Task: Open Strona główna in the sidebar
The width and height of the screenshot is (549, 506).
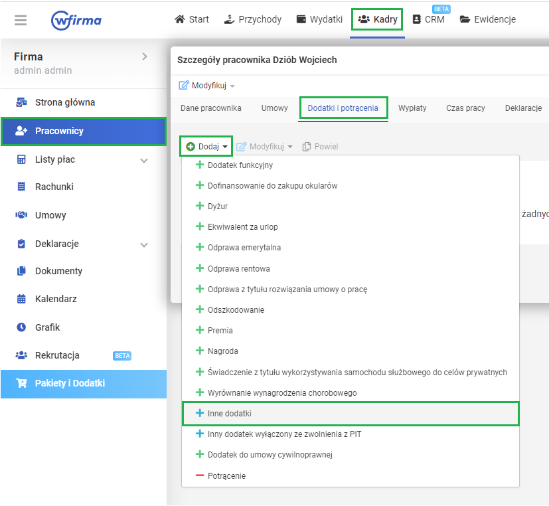Action: pos(65,102)
